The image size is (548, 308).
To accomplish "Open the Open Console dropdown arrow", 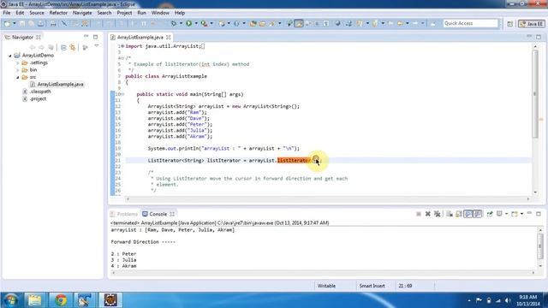I will click(521, 214).
